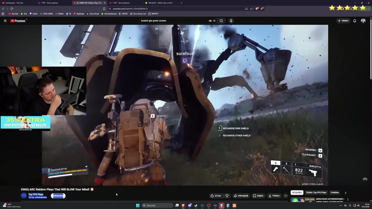372x209 pixels.
Task: Open the Kick Dashboard bookmark
Action: (x=109, y=14)
